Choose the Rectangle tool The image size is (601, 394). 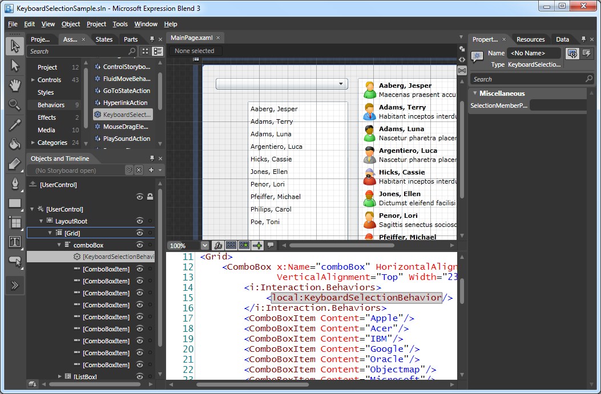pos(15,204)
